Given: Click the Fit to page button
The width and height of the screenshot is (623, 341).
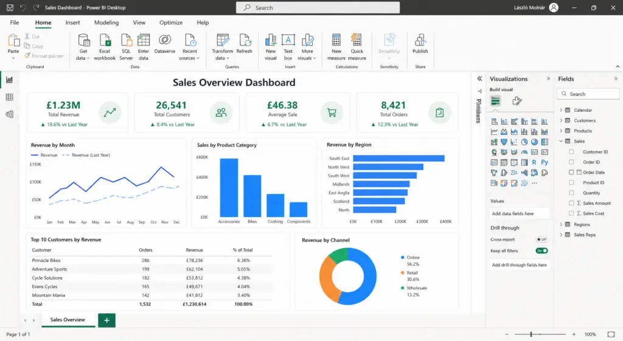Looking at the screenshot, I should pyautogui.click(x=611, y=334).
